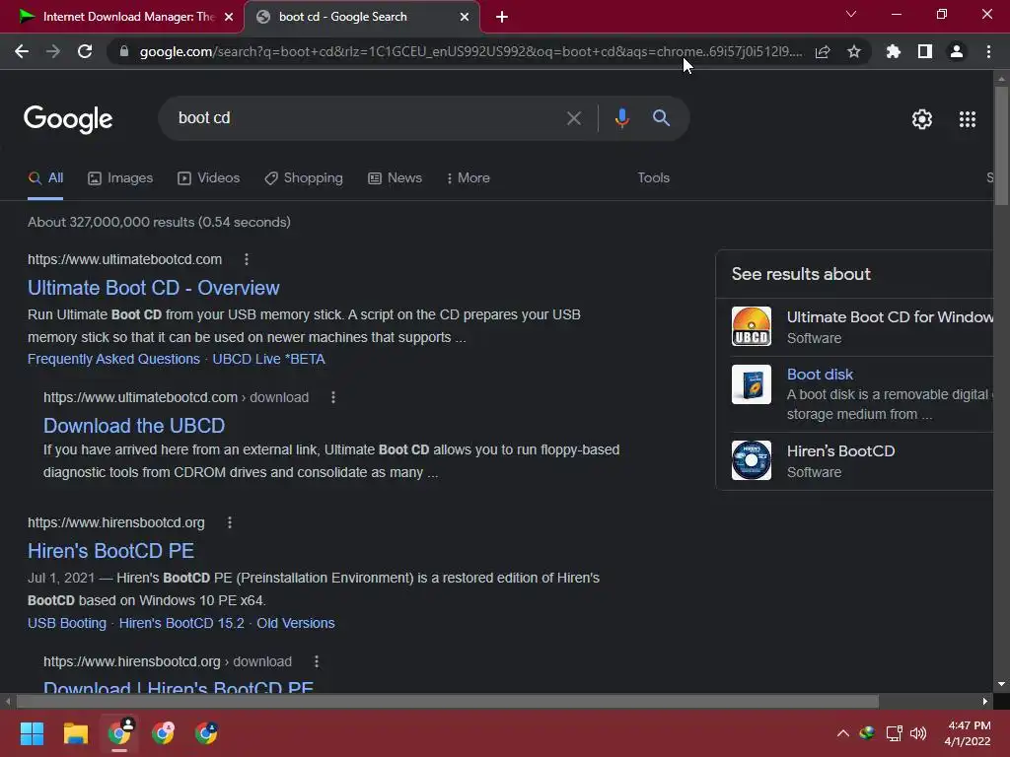Viewport: 1010px width, 757px height.
Task: Go back to the previous page
Action: click(22, 51)
